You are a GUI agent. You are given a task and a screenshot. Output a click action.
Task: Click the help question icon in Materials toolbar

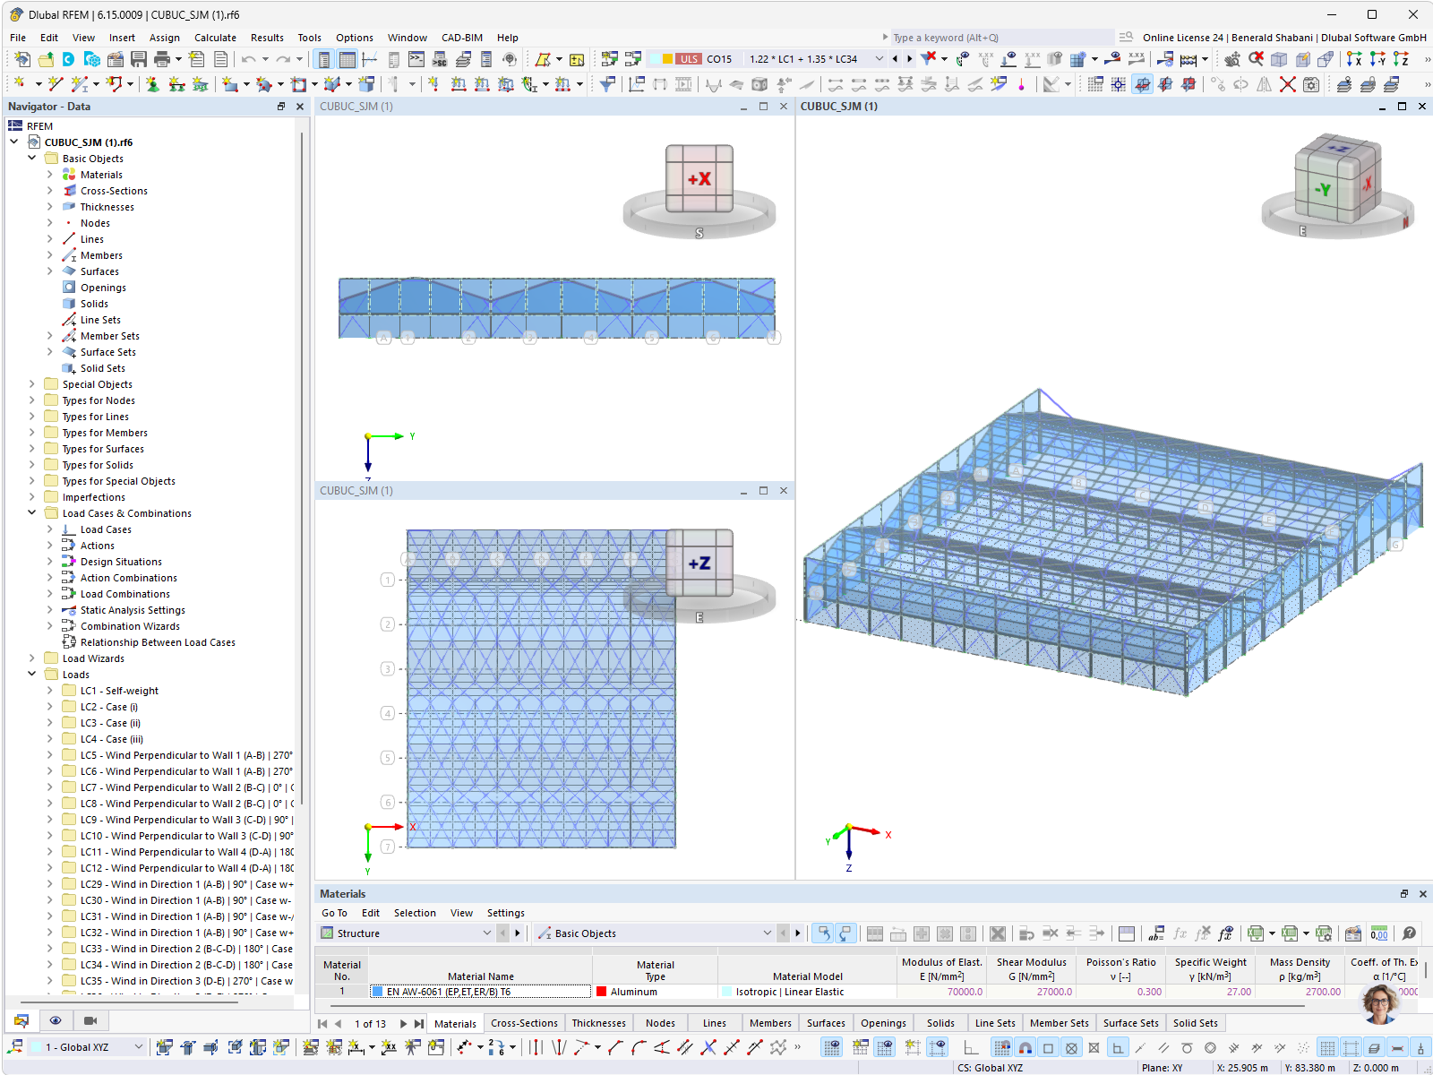[1409, 933]
